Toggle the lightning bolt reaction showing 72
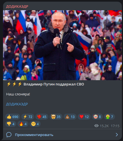This screenshot has height=141, width=123. tap(28, 117)
